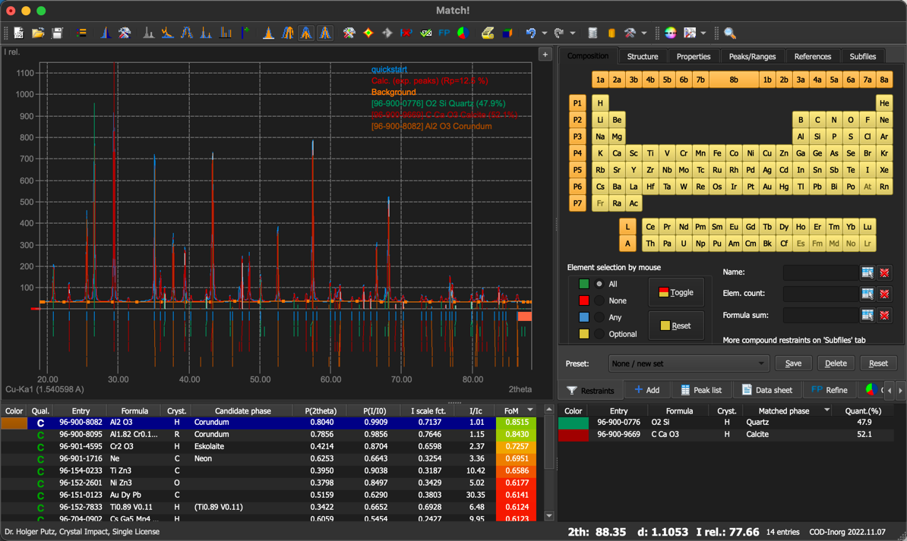
Task: Switch to the Peaks/Ranges tab
Action: coord(751,56)
